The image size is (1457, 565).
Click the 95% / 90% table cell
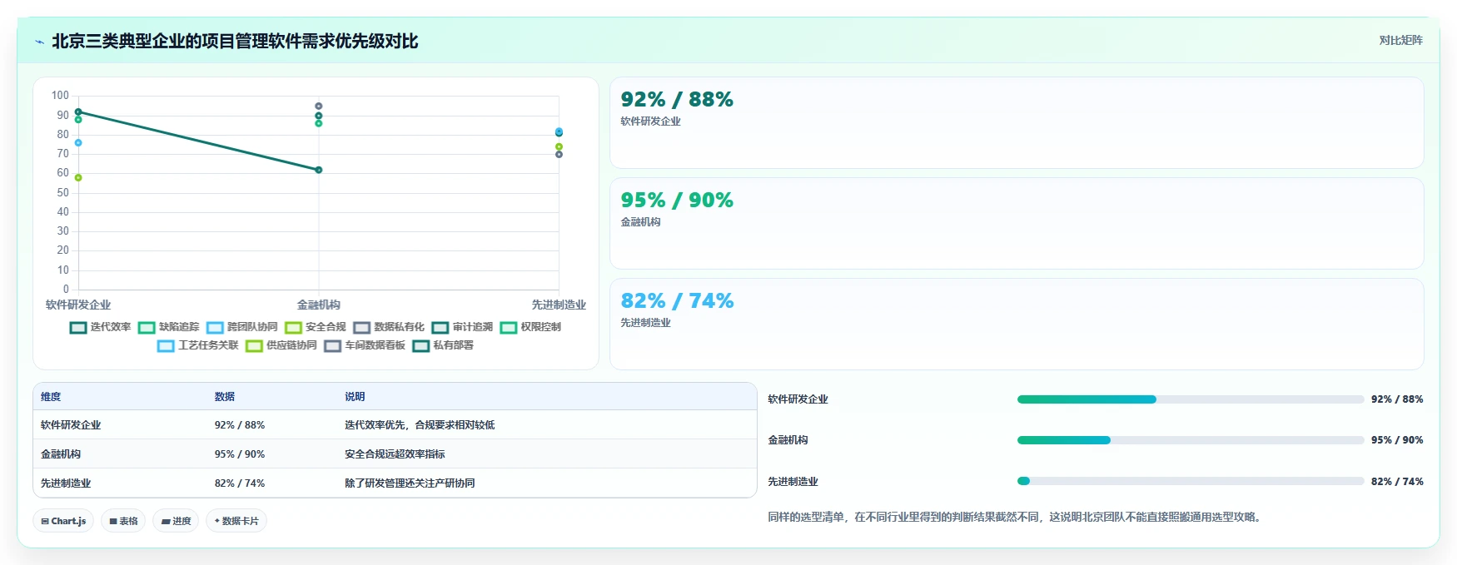point(240,454)
